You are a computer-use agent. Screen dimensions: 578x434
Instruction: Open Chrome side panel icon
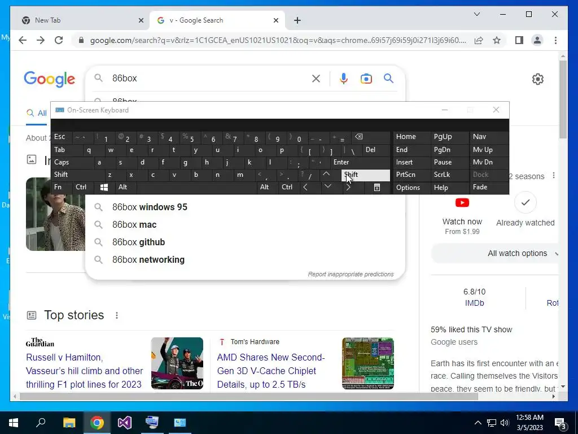tap(519, 40)
